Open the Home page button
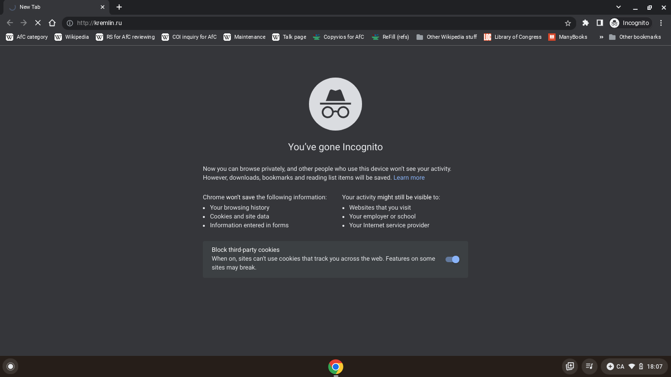 click(x=52, y=23)
